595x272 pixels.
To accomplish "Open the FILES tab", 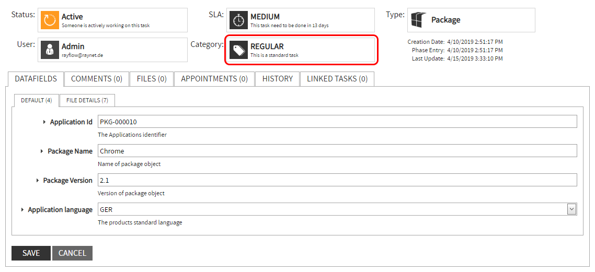I will (152, 79).
